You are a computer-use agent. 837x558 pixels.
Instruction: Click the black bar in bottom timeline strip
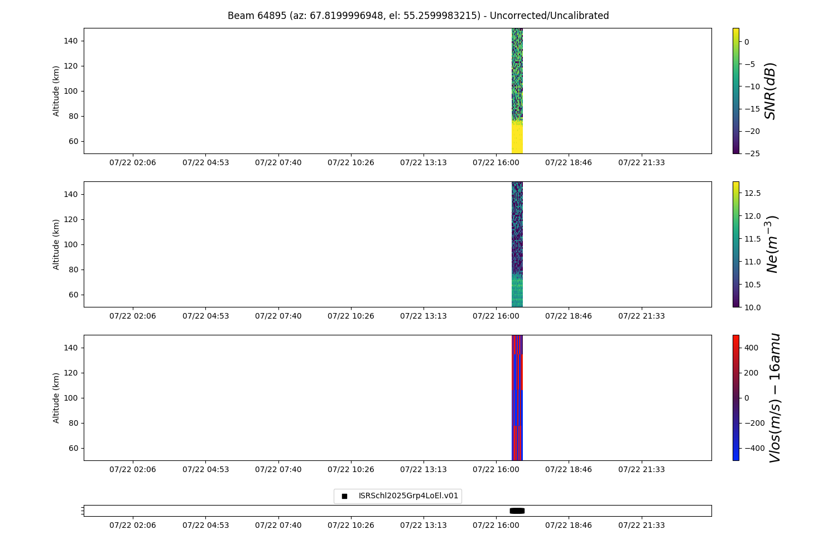coord(517,511)
